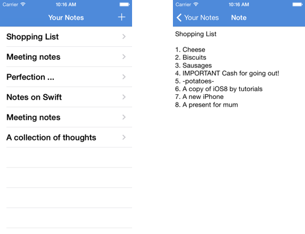This screenshot has height=234, width=305.
Task: Tap the 10:16 AM clock on Note detail screen
Action: pyautogui.click(x=239, y=4)
